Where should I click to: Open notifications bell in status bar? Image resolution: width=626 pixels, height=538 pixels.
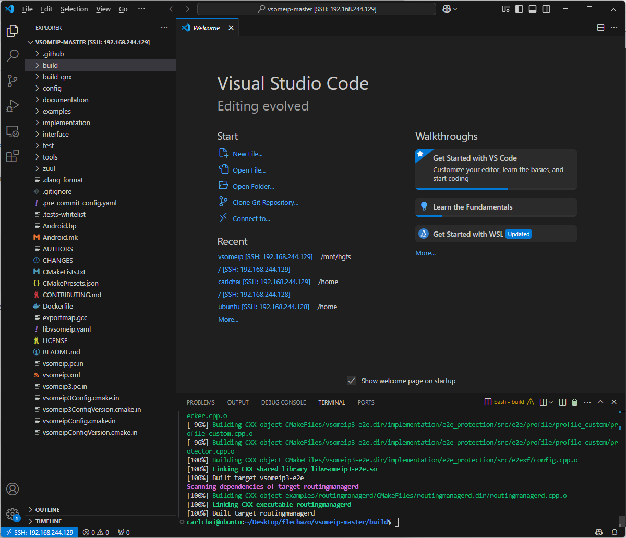(x=616, y=532)
